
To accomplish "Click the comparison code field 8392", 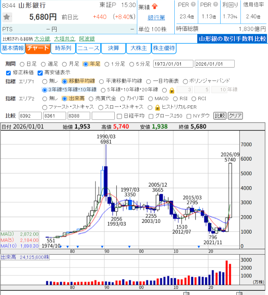I will pos(30,116).
